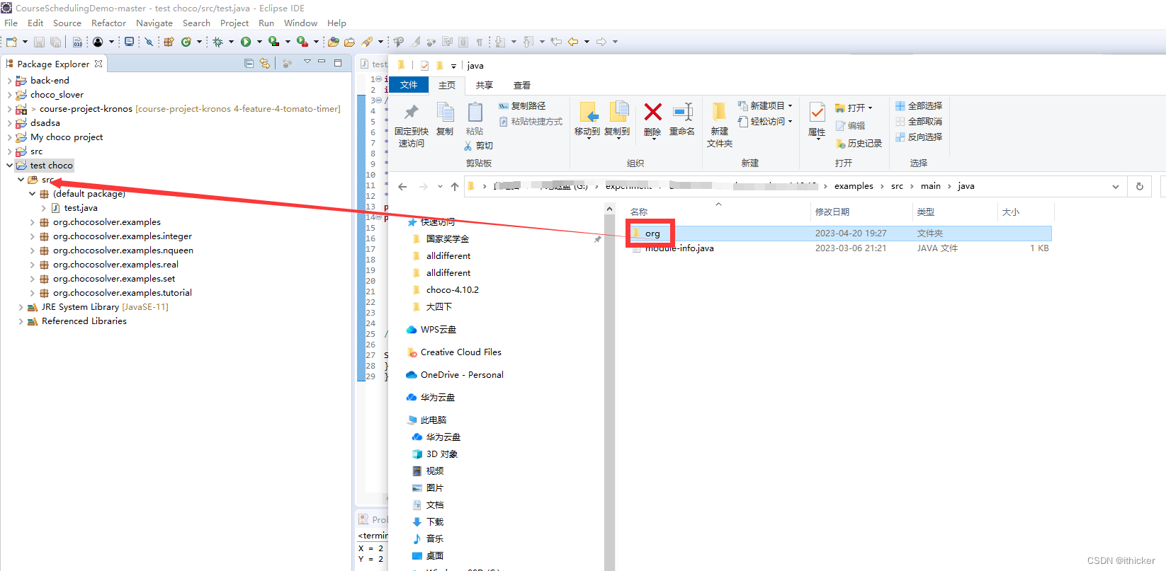The width and height of the screenshot is (1166, 571).
Task: Expand the org.chocosolver.examples.integer package
Action: click(33, 236)
